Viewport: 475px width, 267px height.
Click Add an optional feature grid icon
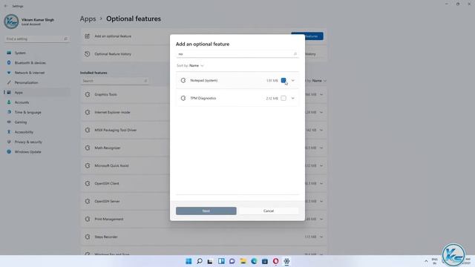(88, 36)
